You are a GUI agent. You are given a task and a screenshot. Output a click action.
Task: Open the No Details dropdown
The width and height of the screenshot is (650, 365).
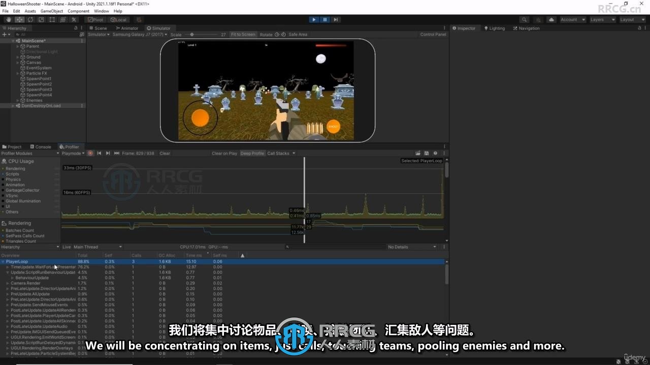pos(412,247)
